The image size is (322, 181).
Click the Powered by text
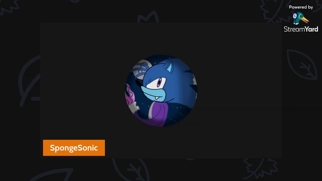point(301,7)
